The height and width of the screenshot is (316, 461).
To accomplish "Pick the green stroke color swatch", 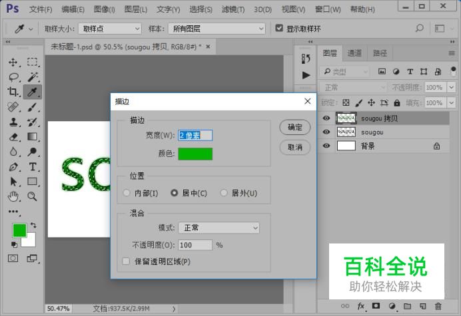I will 195,154.
